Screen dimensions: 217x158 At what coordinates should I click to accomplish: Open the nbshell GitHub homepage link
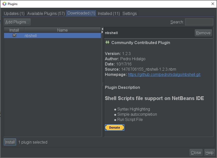click(x=164, y=74)
